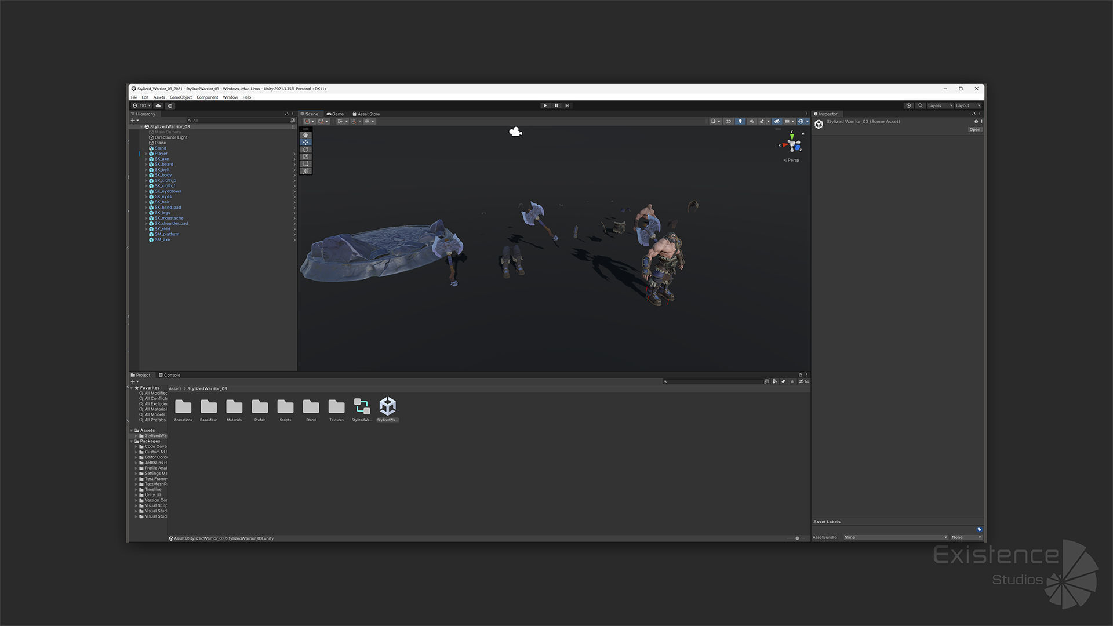This screenshot has height=626, width=1113.
Task: Open the Layers dropdown
Action: pyautogui.click(x=939, y=105)
